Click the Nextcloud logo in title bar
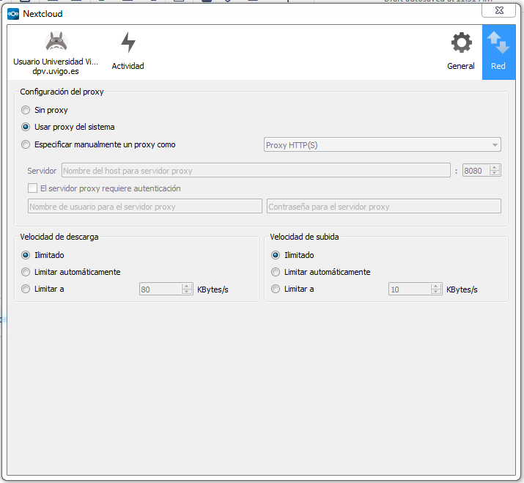The image size is (524, 483). pos(12,13)
